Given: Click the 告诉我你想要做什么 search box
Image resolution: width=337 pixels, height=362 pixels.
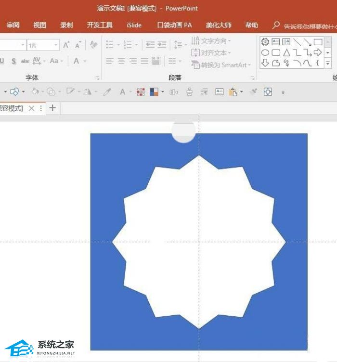Looking at the screenshot, I should coord(309,26).
